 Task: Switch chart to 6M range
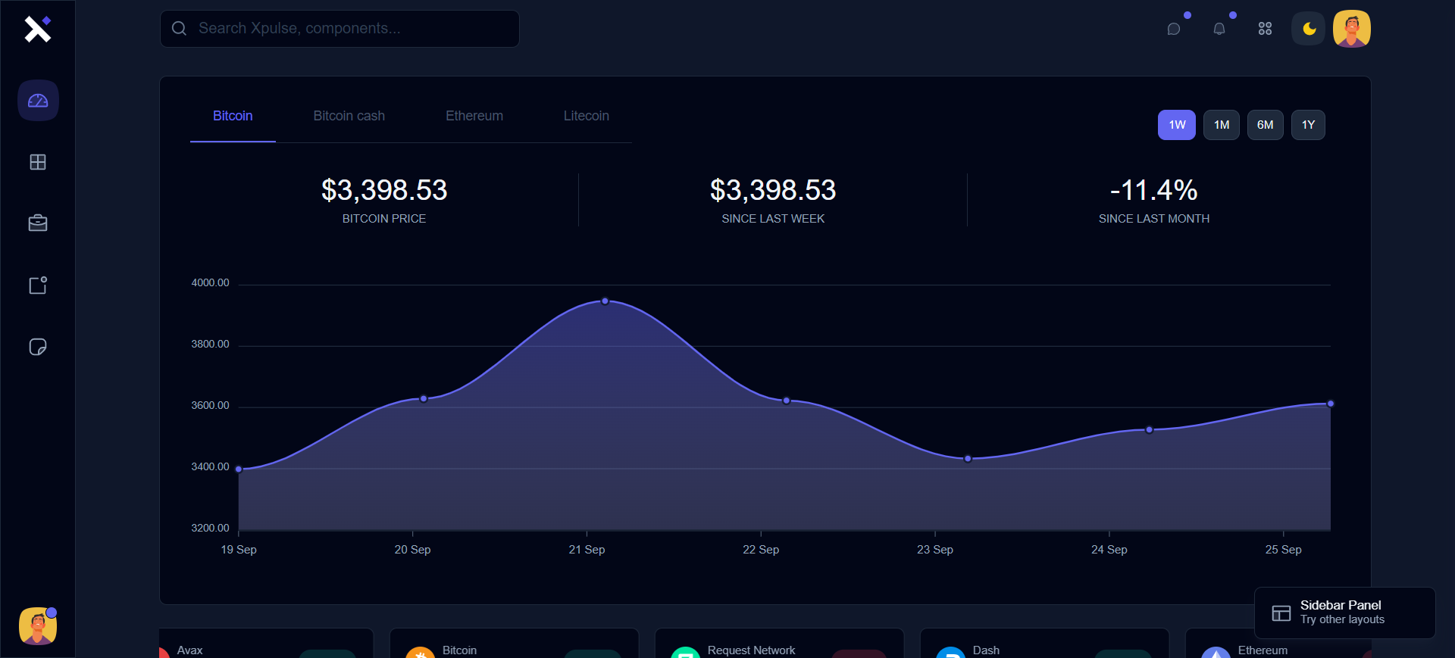[x=1265, y=125]
